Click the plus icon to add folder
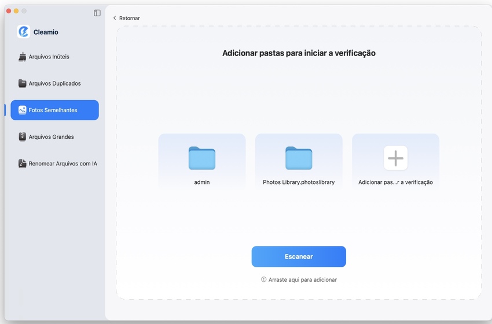 pyautogui.click(x=396, y=158)
